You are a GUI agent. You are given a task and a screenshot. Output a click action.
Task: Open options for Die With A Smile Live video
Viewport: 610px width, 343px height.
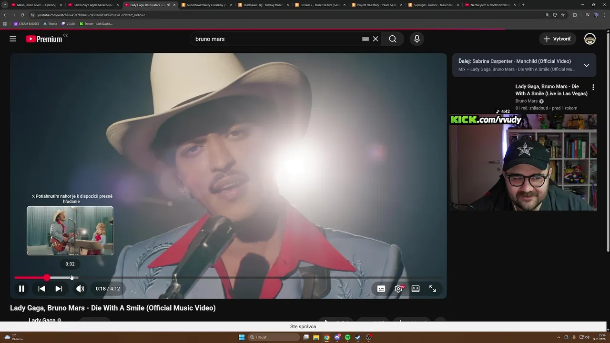click(x=593, y=87)
